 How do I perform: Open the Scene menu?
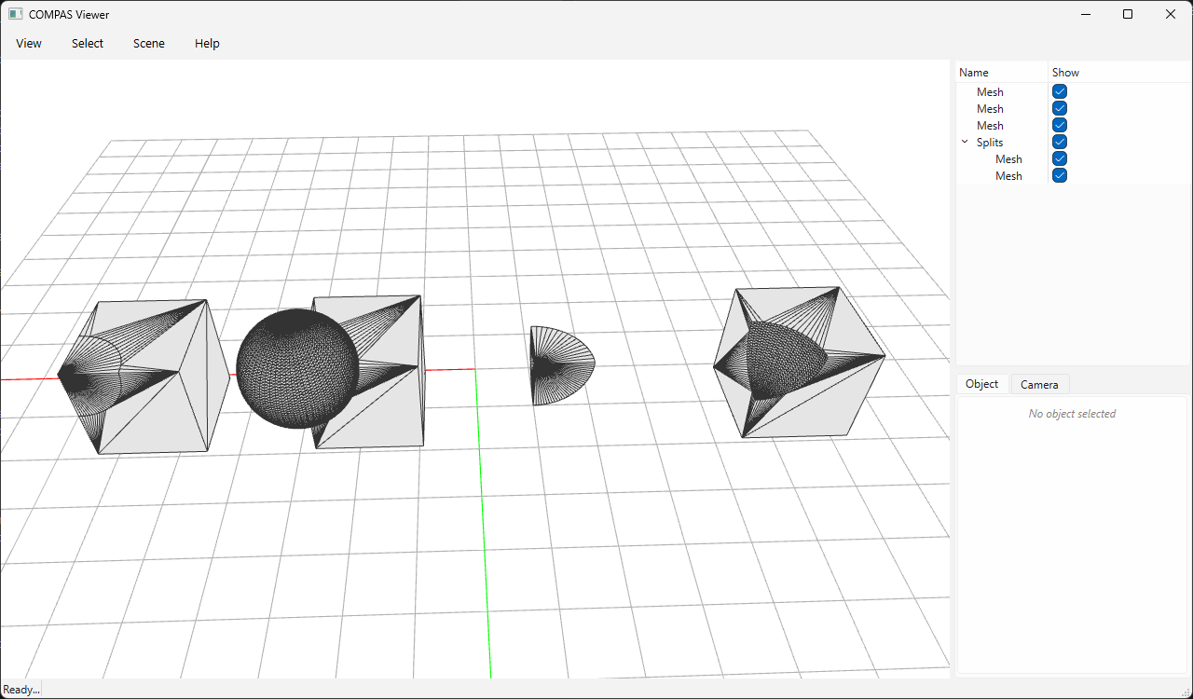tap(149, 44)
